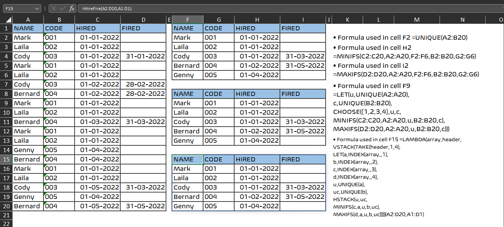
Task: Click cell A2 containing Mark
Action: 28,37
